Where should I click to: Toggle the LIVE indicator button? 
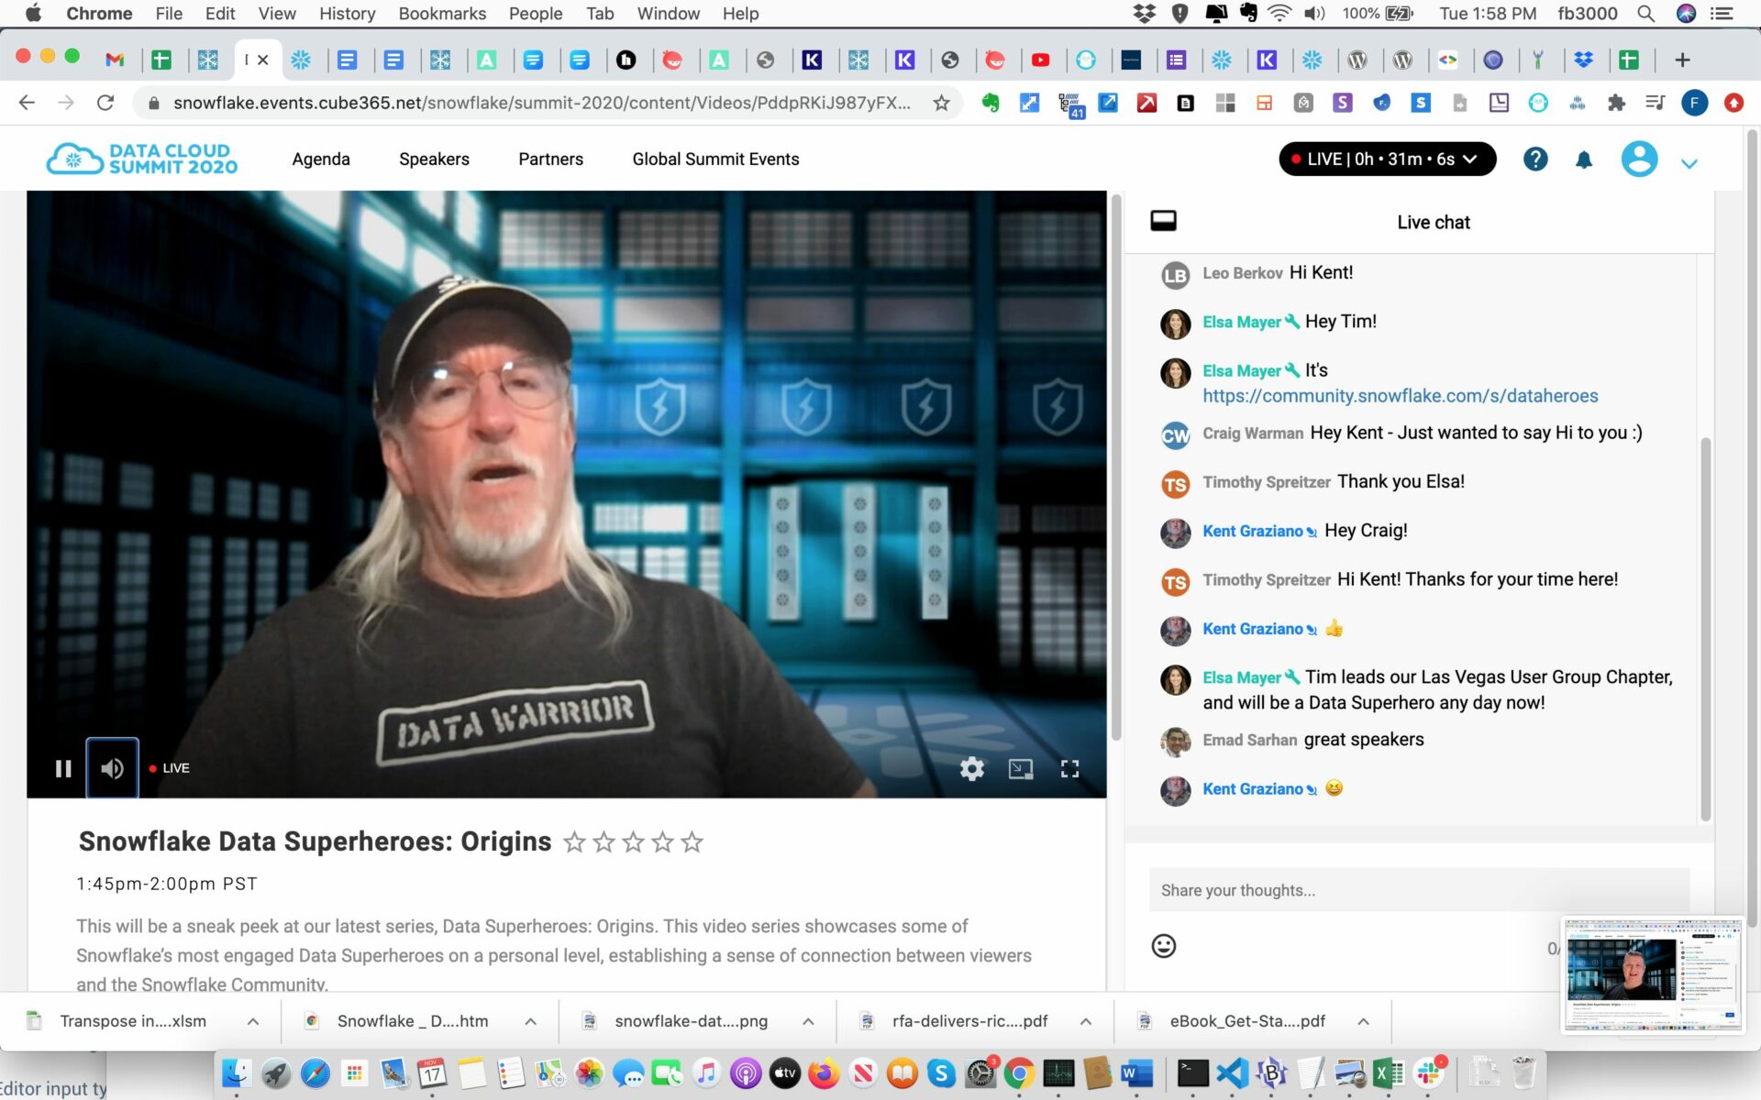167,768
